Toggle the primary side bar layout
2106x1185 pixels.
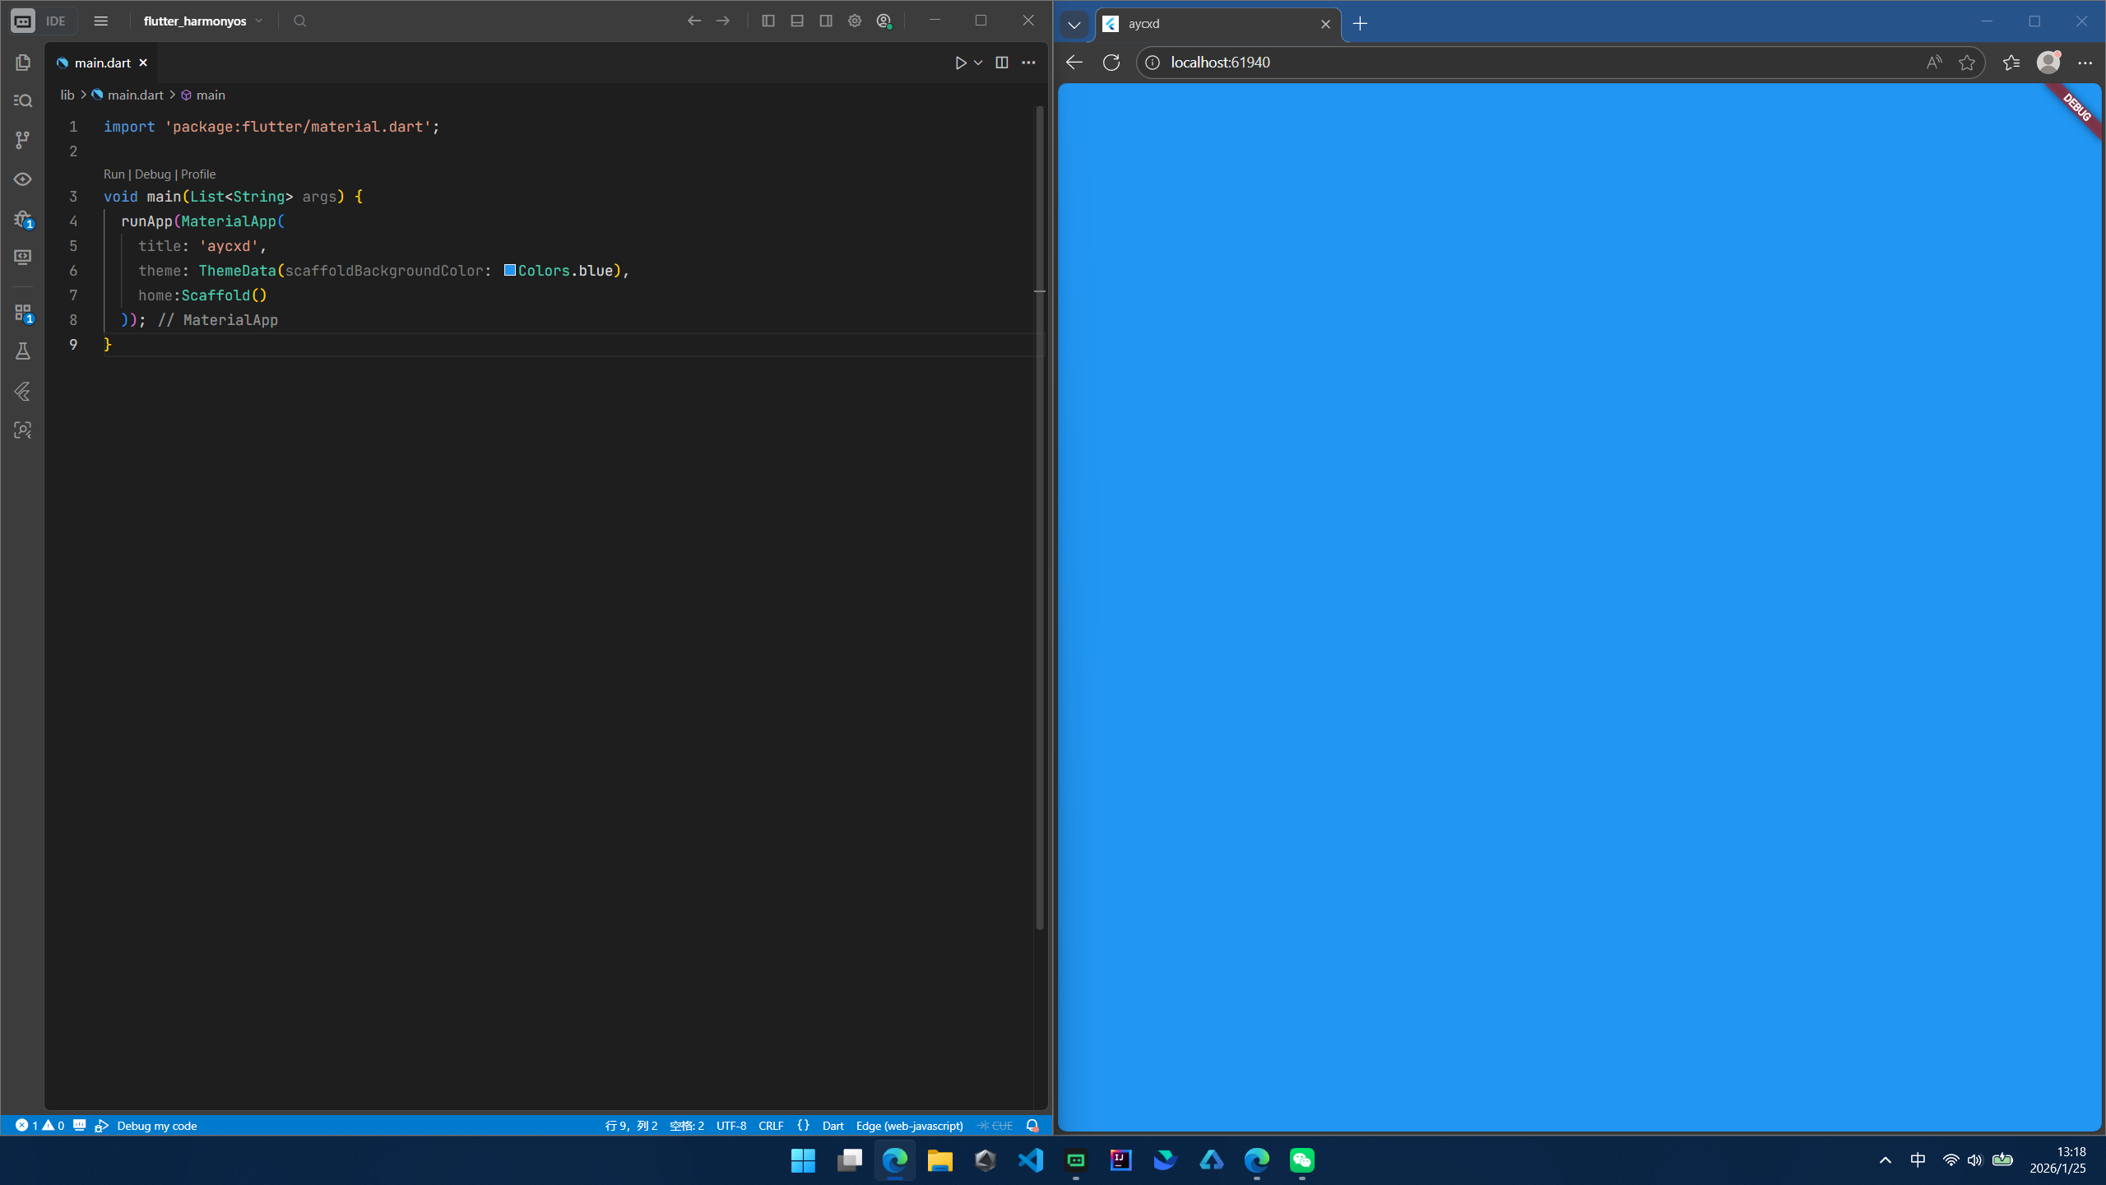[768, 21]
